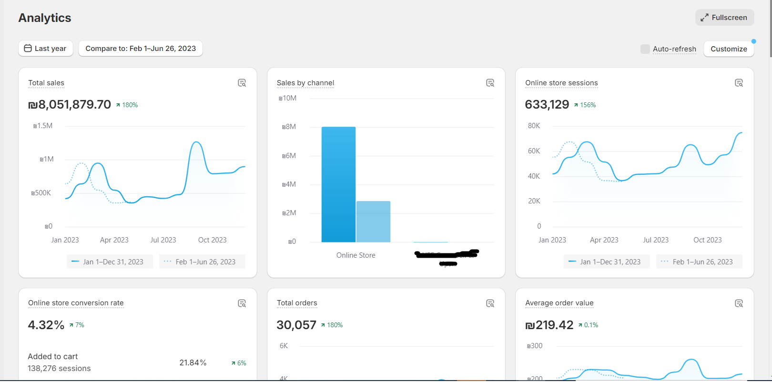Click the dark blue Online Store bar

(x=338, y=185)
